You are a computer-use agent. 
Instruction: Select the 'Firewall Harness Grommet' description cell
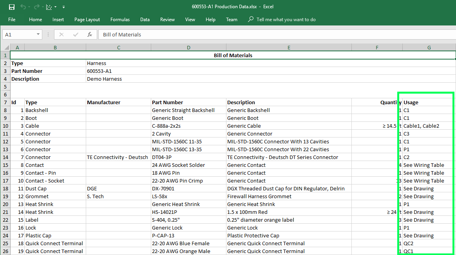289,196
